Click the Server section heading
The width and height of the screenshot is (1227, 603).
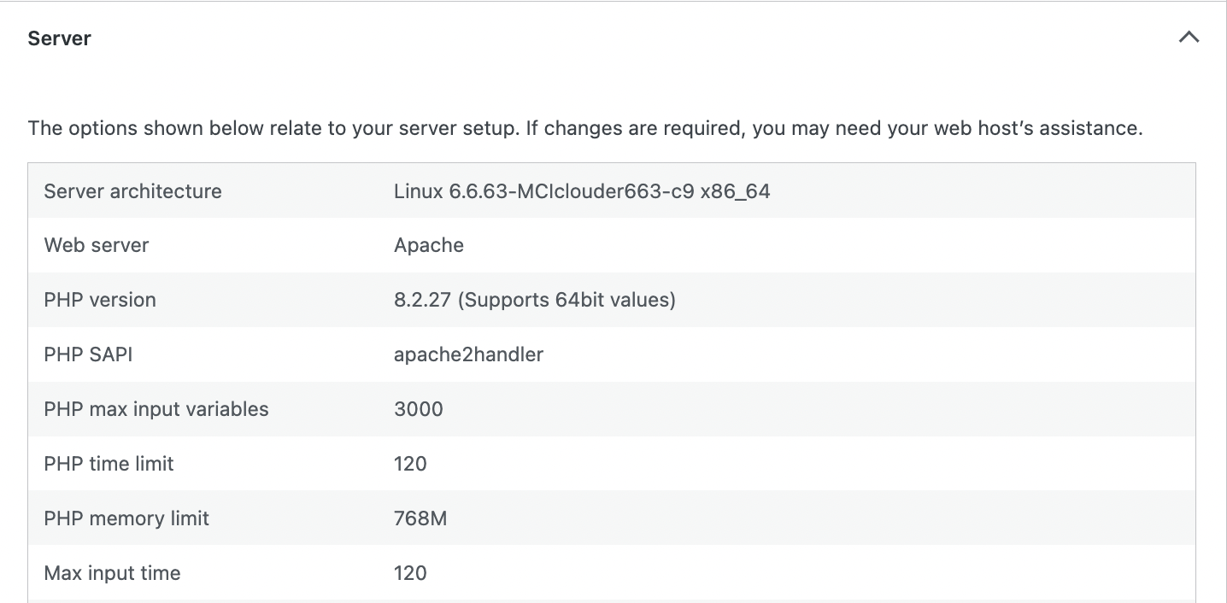(x=59, y=38)
